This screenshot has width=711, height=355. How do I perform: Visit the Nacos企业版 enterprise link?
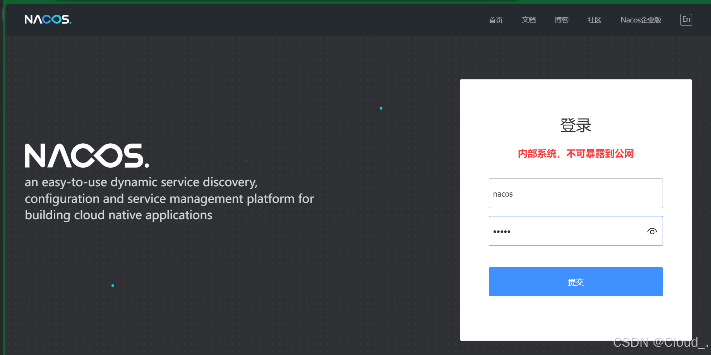tap(641, 20)
